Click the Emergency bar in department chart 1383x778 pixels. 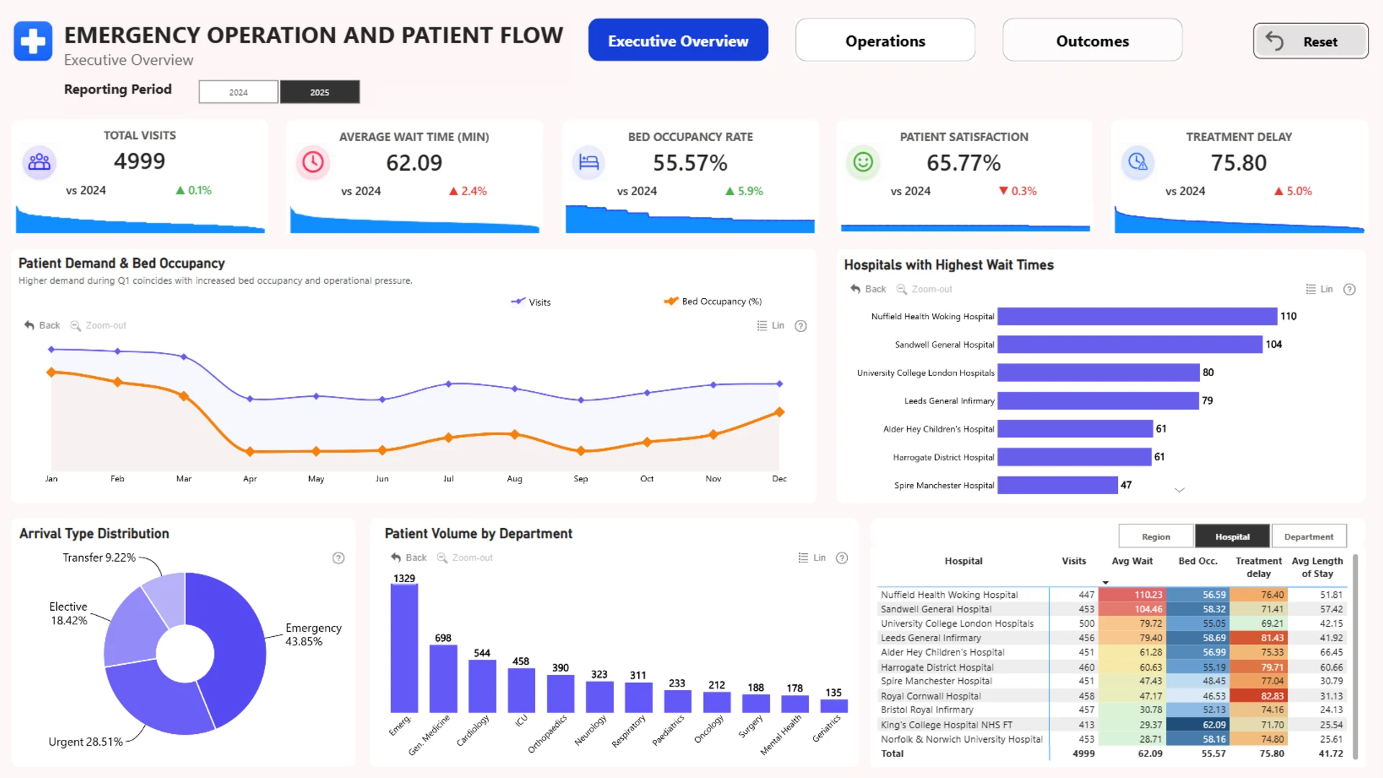click(404, 648)
